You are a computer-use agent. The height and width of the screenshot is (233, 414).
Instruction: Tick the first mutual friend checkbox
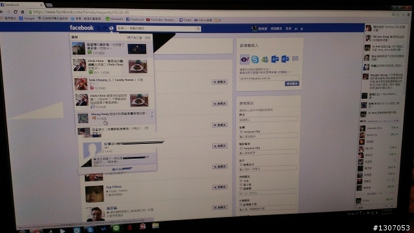click(x=241, y=181)
